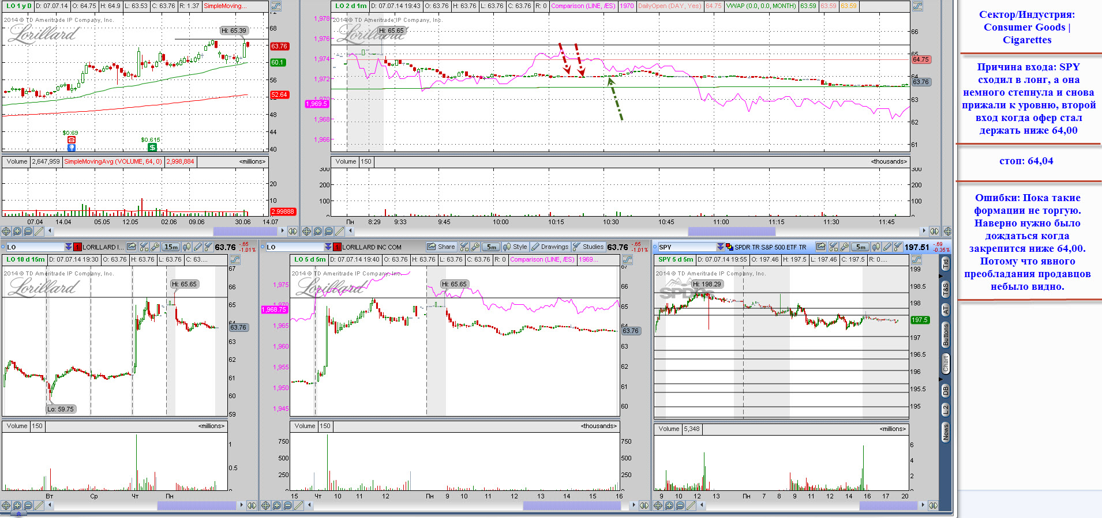The height and width of the screenshot is (518, 1102).
Task: Open AT sidebar tab
Action: click(946, 310)
